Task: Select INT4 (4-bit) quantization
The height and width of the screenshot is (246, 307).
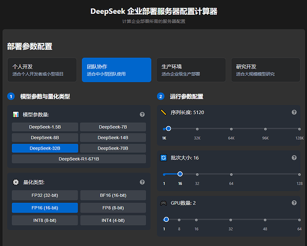Action: (x=113, y=220)
